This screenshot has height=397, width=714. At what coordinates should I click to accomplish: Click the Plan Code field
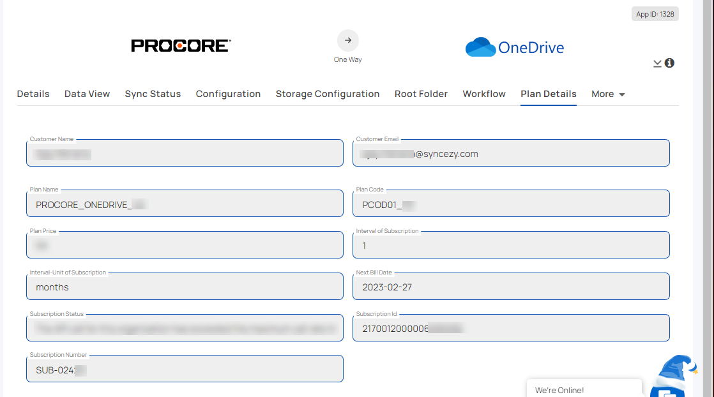pyautogui.click(x=511, y=204)
